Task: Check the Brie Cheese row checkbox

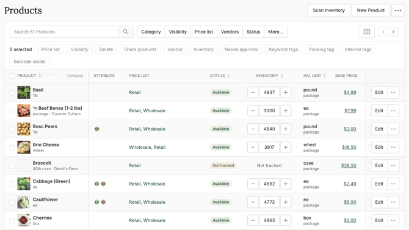Action: 12,148
